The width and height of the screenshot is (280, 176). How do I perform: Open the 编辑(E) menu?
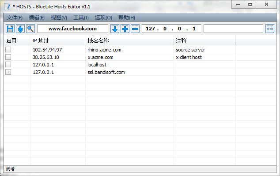[37, 18]
